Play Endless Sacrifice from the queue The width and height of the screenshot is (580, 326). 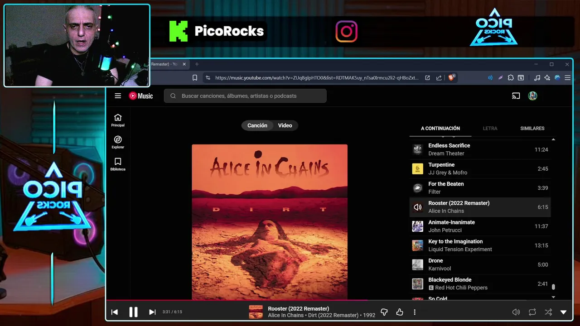480,149
